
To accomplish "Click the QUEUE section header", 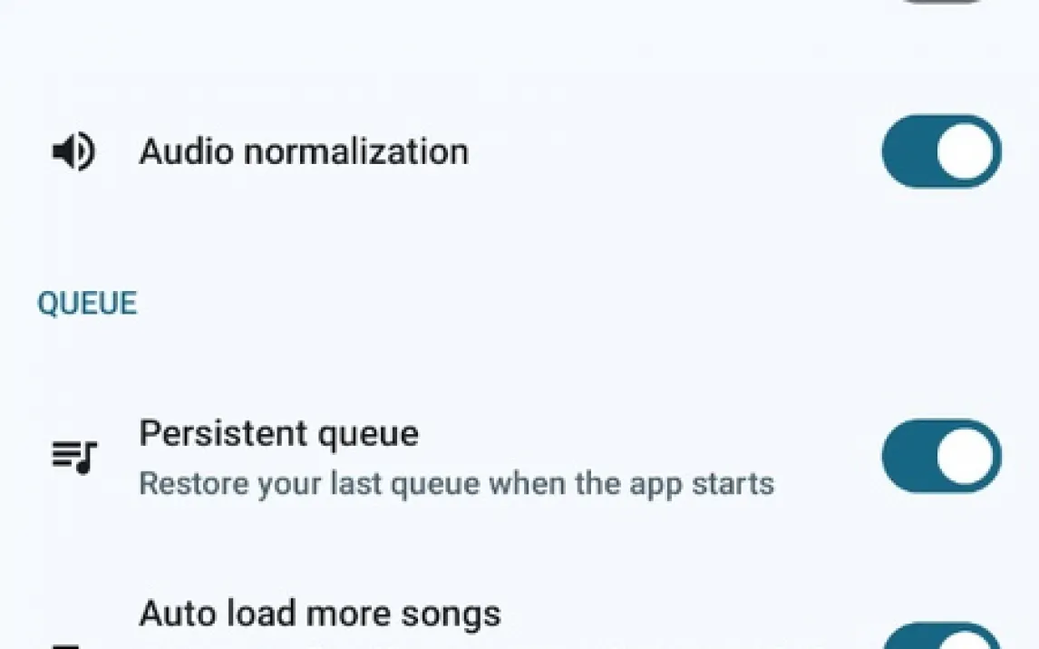I will [x=87, y=304].
